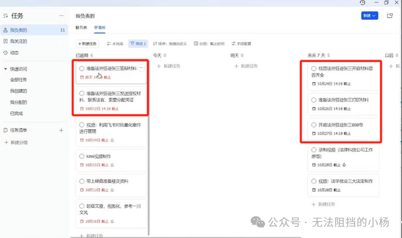This screenshot has height=238, width=402.
Task: Click the 已逾期 column vertical scrollbar
Action: 149,175
